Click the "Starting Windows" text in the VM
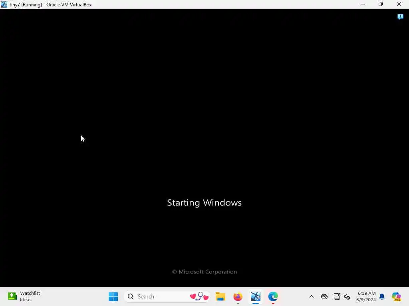 [204, 203]
